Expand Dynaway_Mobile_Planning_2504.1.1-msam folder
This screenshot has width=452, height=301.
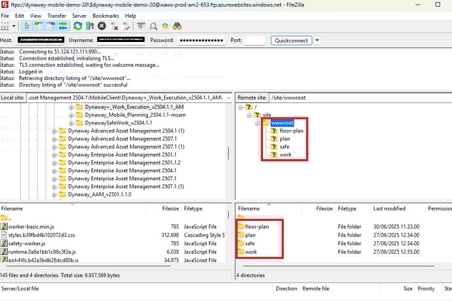tap(71, 115)
